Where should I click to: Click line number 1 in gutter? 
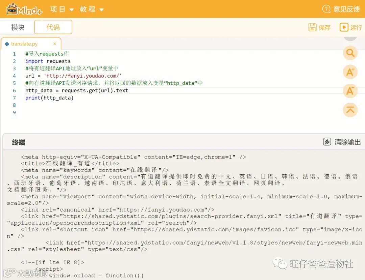coord(14,54)
